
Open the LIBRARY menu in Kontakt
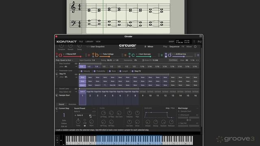pyautogui.click(x=89, y=41)
